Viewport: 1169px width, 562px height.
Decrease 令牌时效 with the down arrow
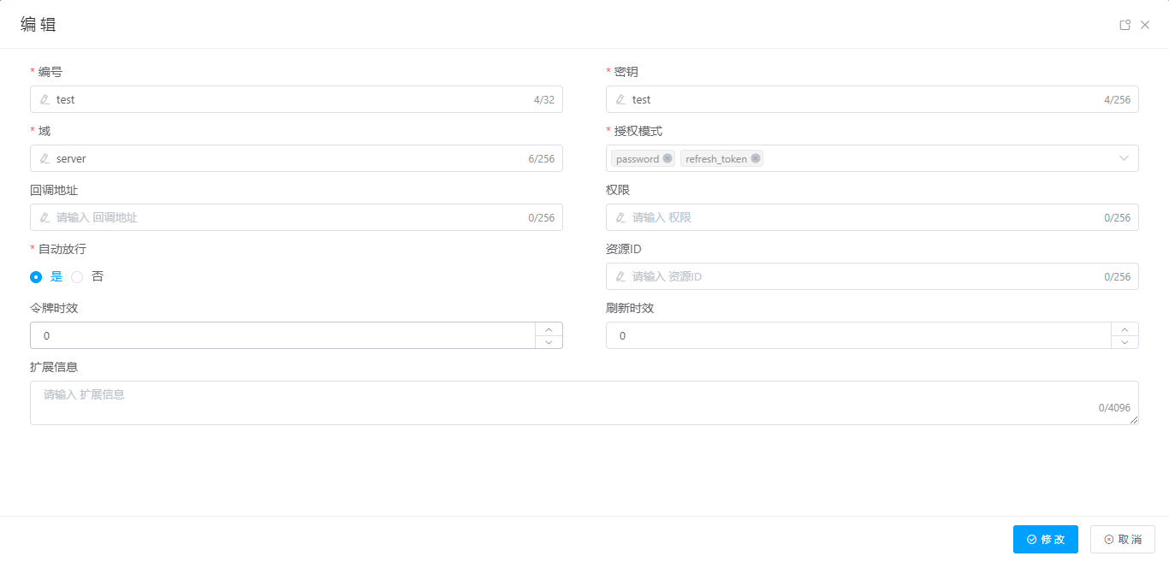click(549, 342)
